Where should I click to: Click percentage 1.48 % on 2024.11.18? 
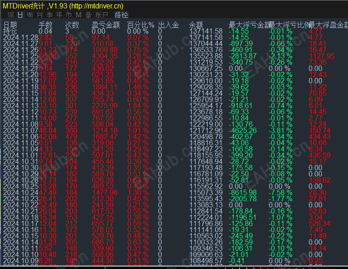pos(138,87)
